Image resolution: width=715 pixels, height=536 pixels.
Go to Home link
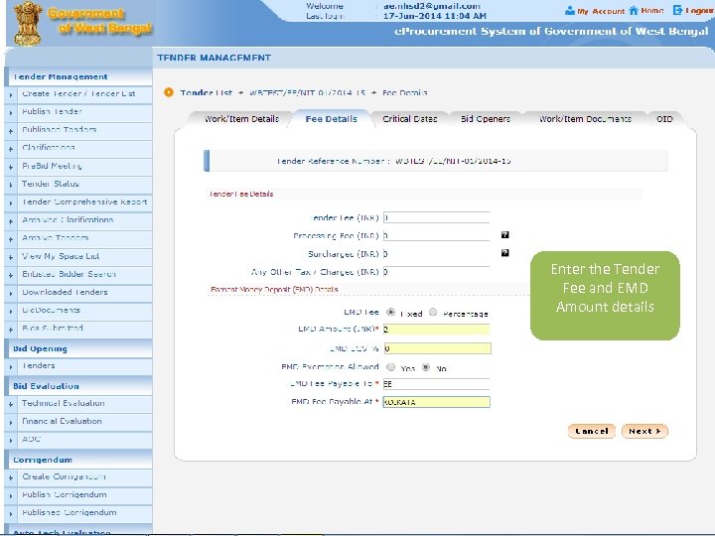(x=651, y=11)
